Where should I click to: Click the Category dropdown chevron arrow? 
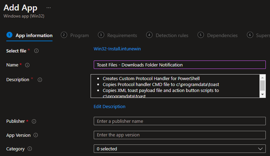(260, 149)
